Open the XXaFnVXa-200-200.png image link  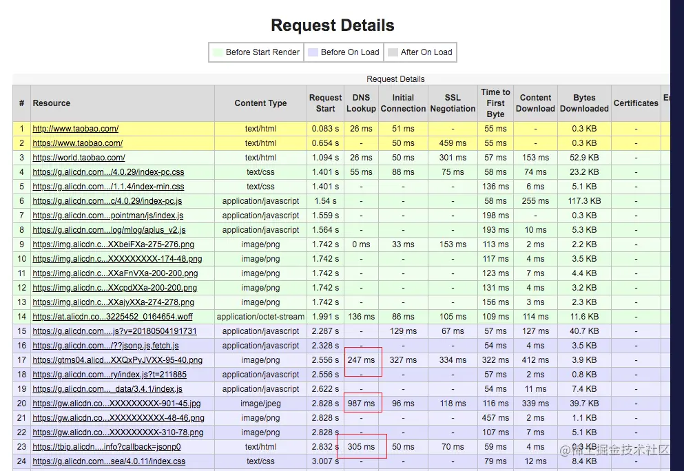115,273
